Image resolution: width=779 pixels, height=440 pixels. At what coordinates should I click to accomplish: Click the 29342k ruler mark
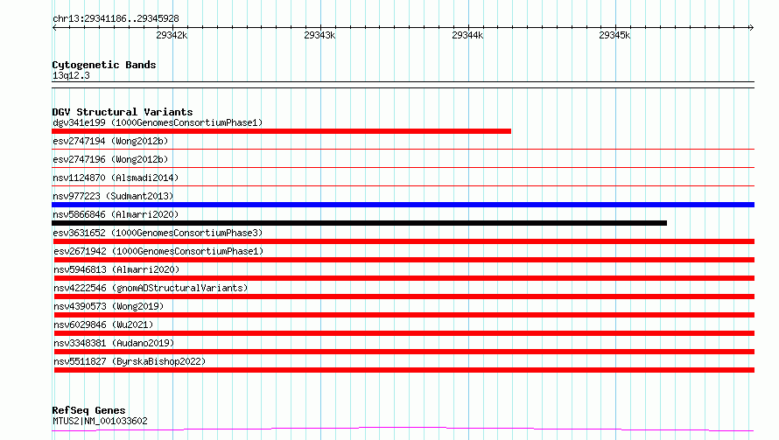pos(172,35)
